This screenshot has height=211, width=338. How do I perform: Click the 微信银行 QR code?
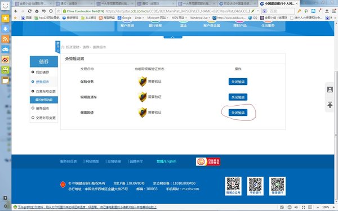click(277, 186)
